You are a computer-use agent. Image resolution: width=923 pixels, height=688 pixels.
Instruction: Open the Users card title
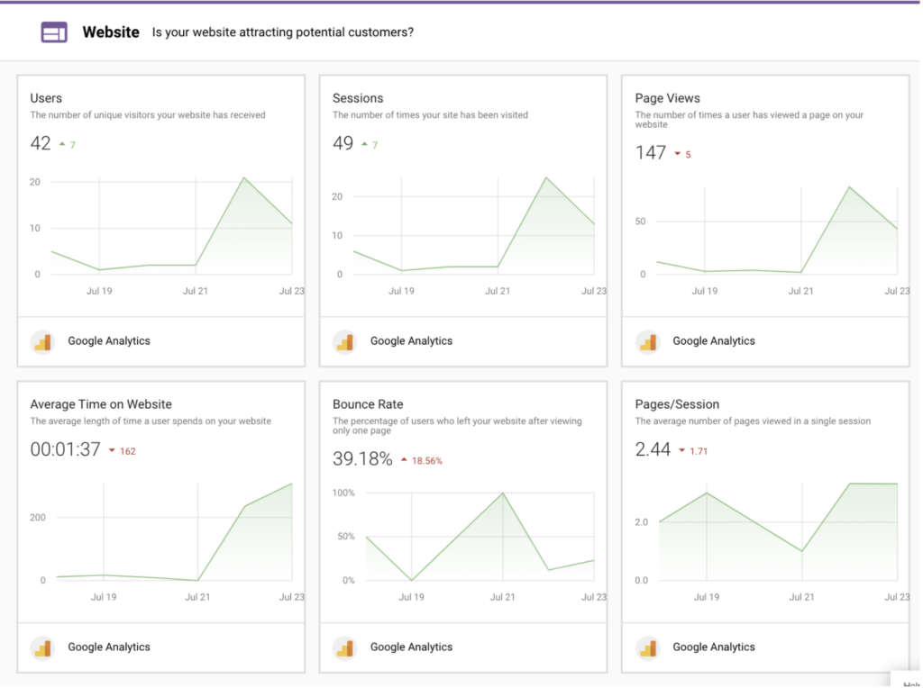click(46, 98)
